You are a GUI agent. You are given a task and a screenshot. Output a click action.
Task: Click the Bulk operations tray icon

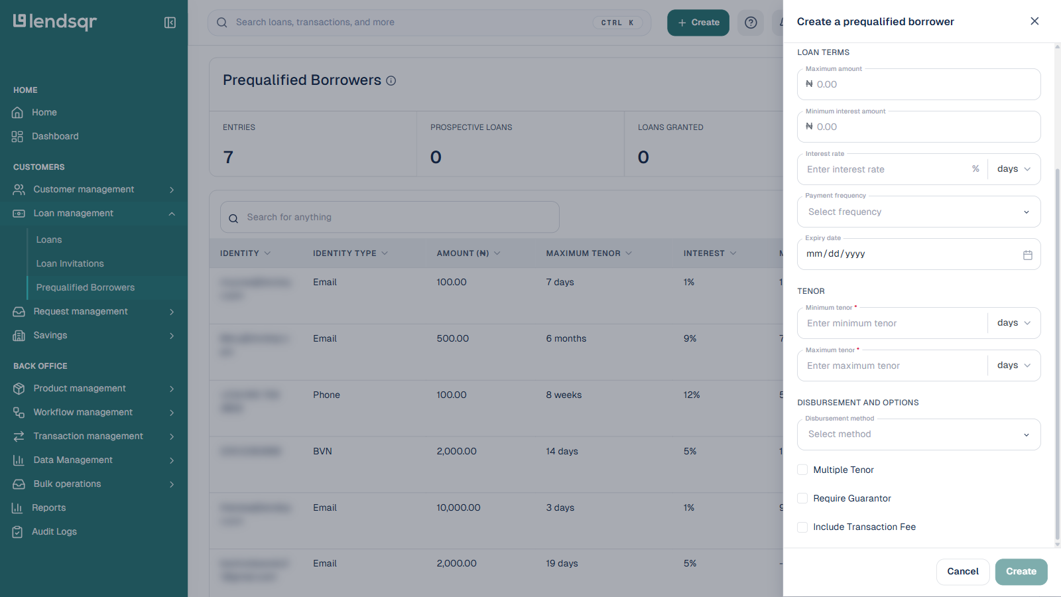(19, 484)
